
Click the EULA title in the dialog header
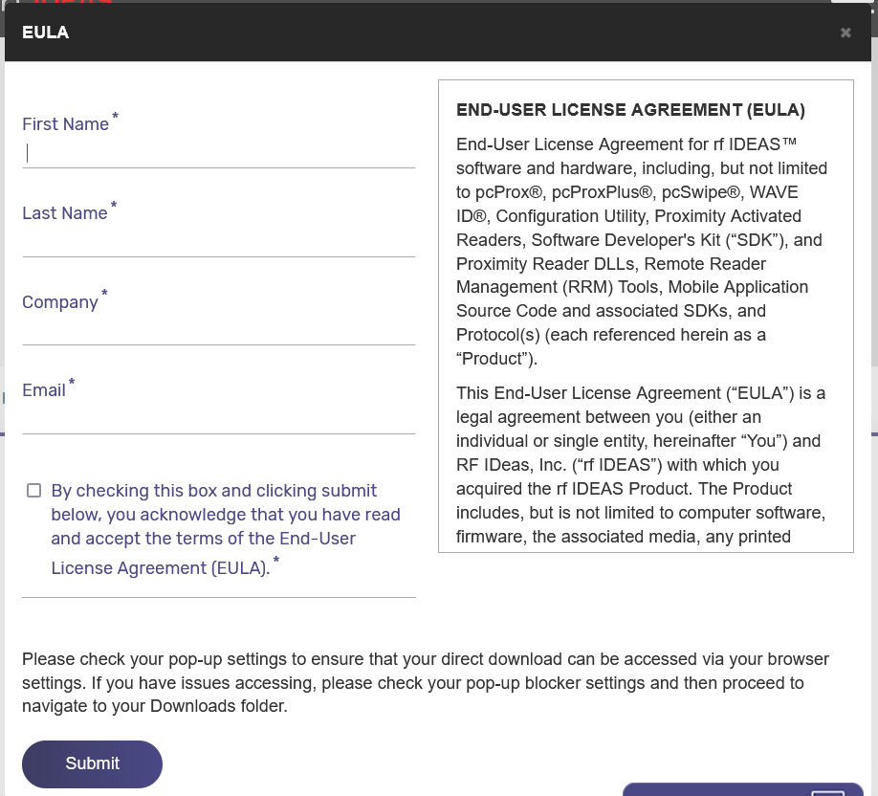(x=45, y=32)
